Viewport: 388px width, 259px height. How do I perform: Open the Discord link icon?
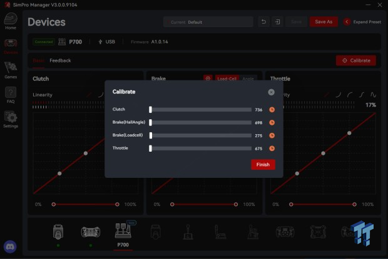tap(10, 247)
